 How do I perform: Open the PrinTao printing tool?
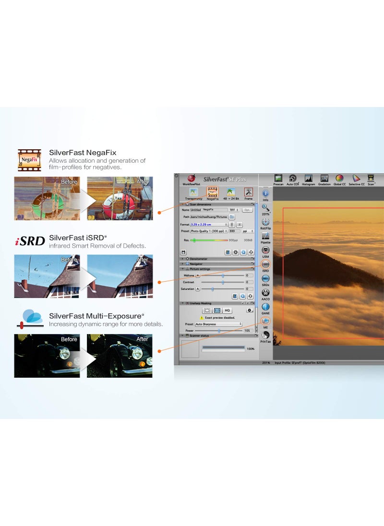[x=265, y=337]
